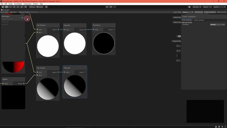Open the cloud services icon

tap(189, 7)
